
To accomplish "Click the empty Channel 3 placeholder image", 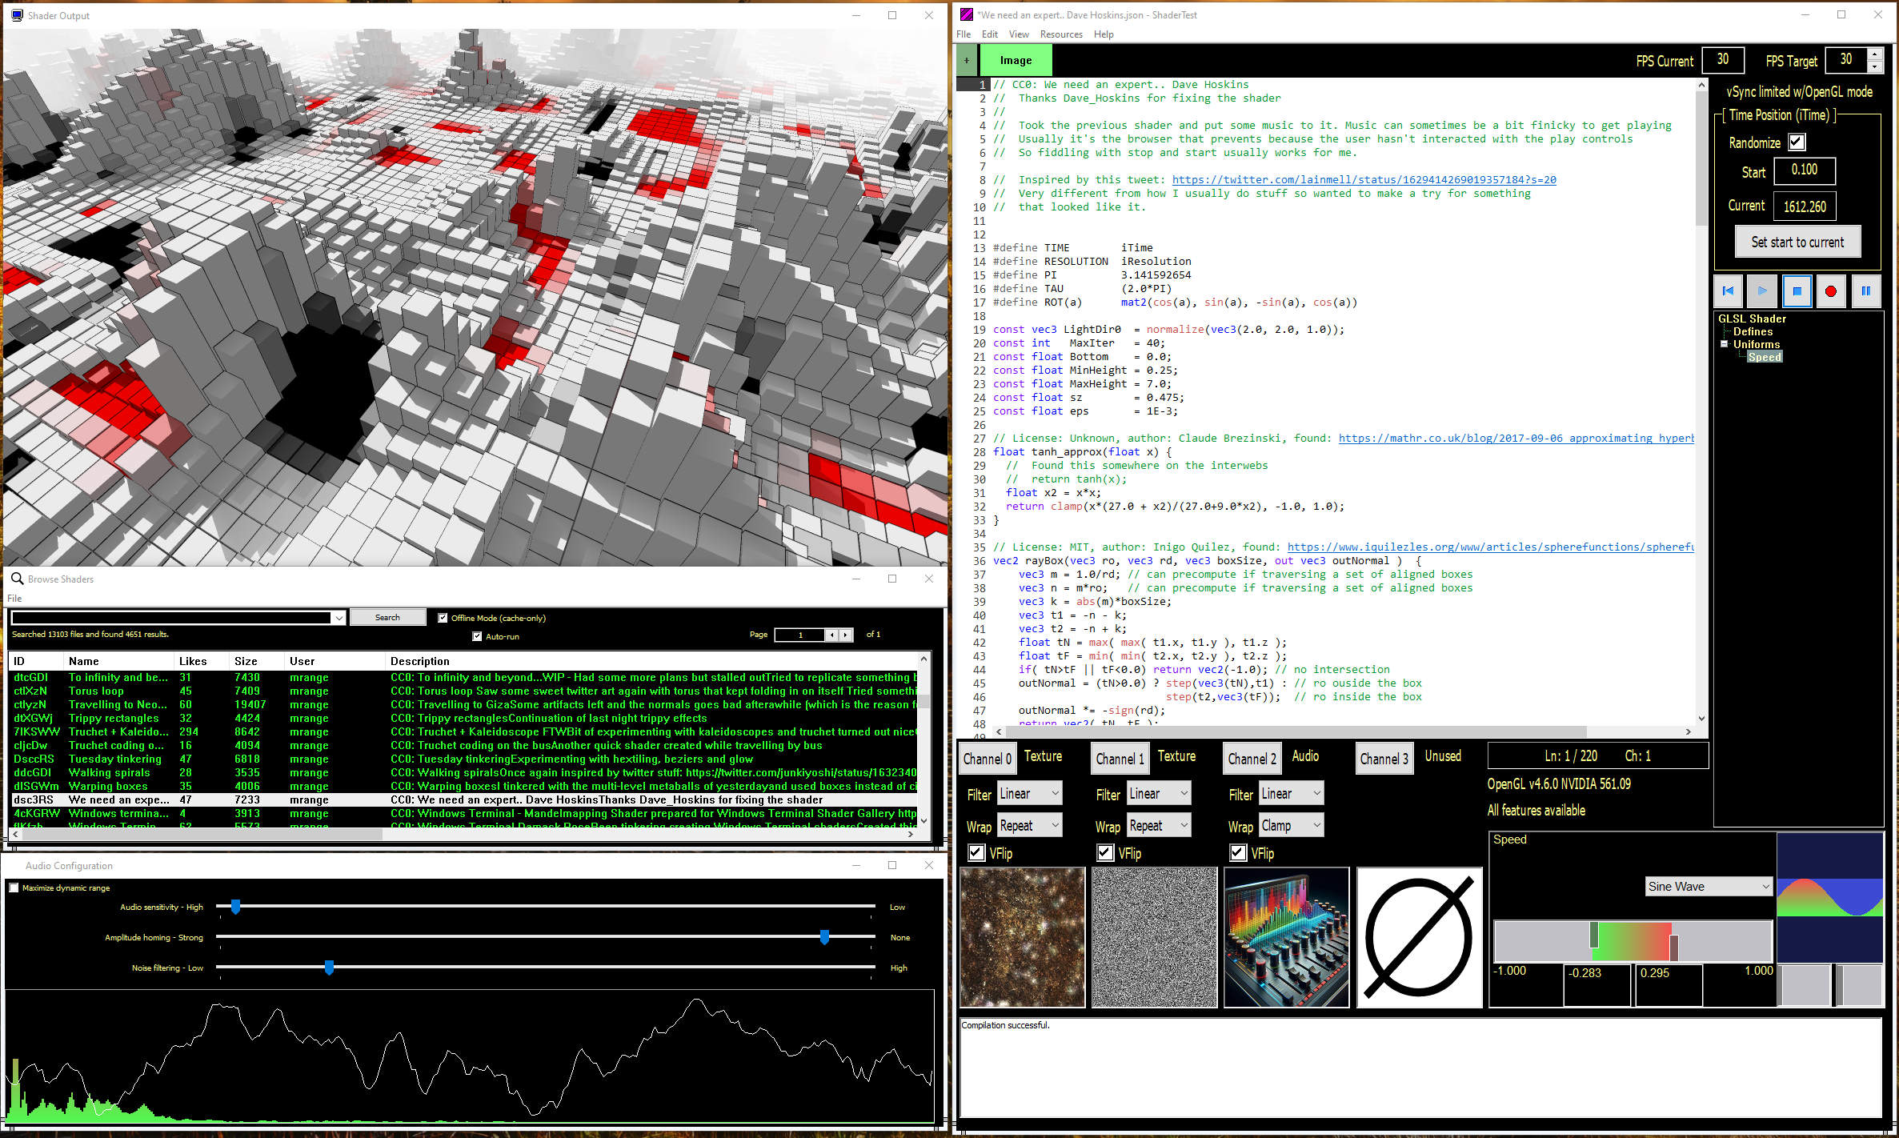I will point(1419,937).
